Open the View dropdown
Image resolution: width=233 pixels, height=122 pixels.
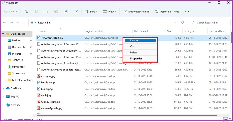[x=110, y=11]
